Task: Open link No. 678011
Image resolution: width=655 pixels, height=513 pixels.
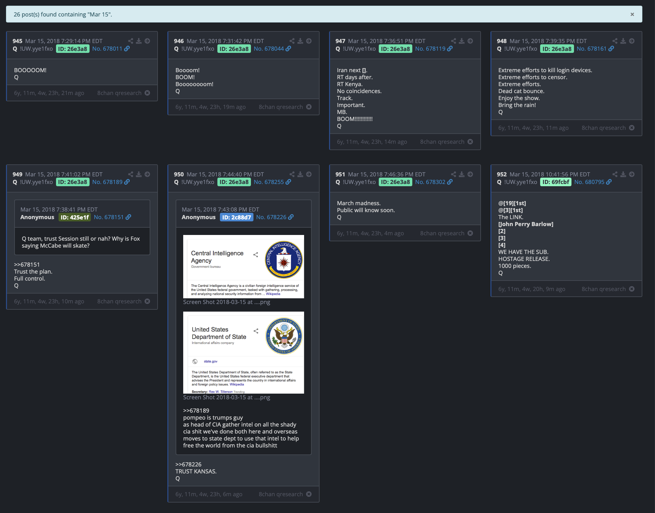Action: 111,49
